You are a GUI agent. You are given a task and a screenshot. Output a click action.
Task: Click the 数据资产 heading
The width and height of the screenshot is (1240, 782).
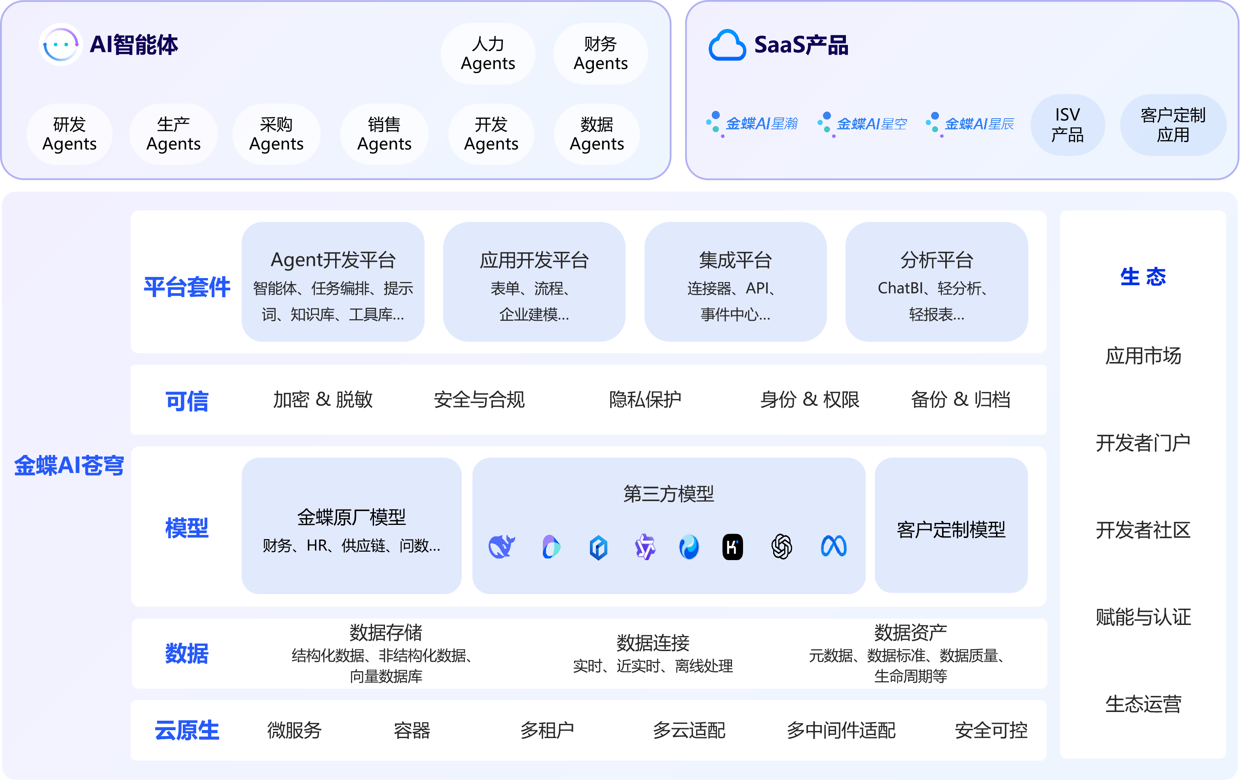coord(910,632)
